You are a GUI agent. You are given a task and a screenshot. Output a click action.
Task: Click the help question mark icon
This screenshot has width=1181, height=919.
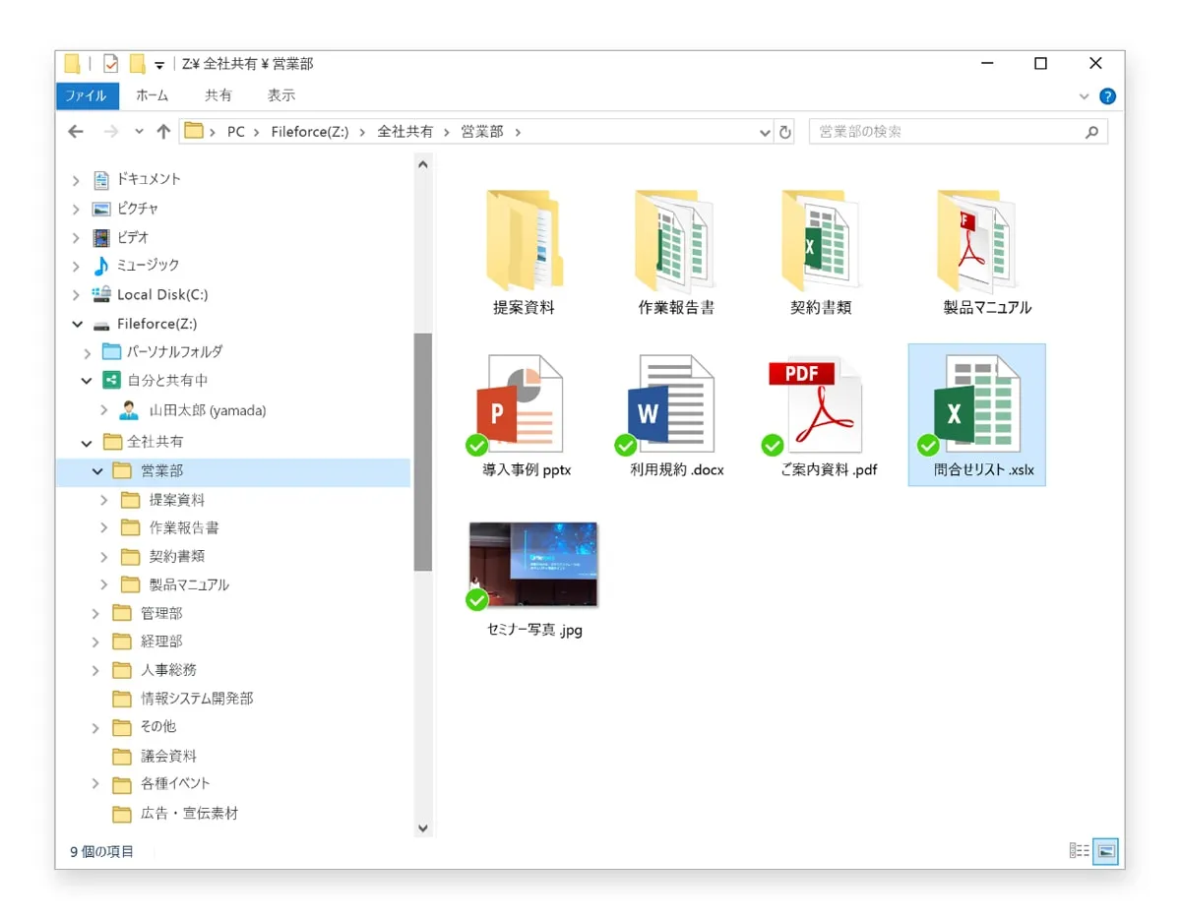click(x=1107, y=96)
